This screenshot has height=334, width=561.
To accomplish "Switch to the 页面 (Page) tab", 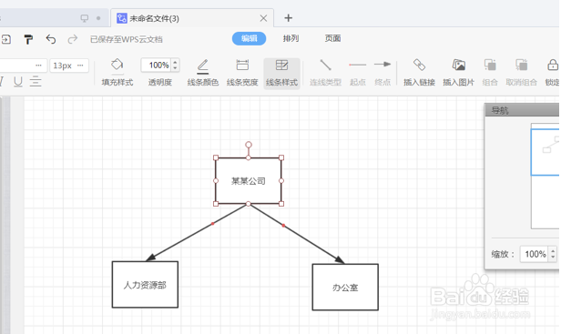I will [332, 38].
